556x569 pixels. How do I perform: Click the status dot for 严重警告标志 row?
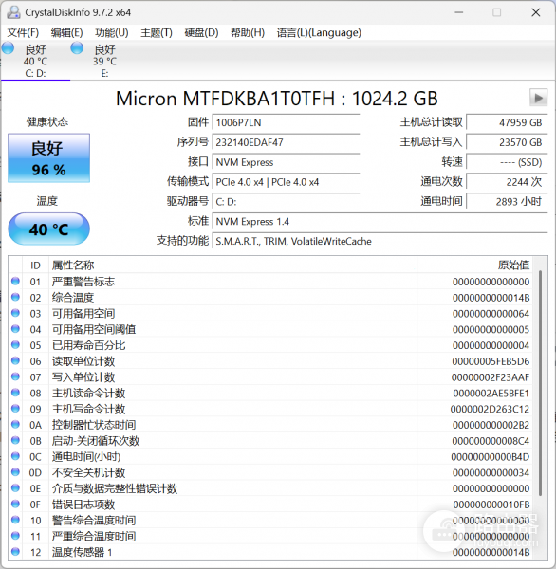click(15, 282)
